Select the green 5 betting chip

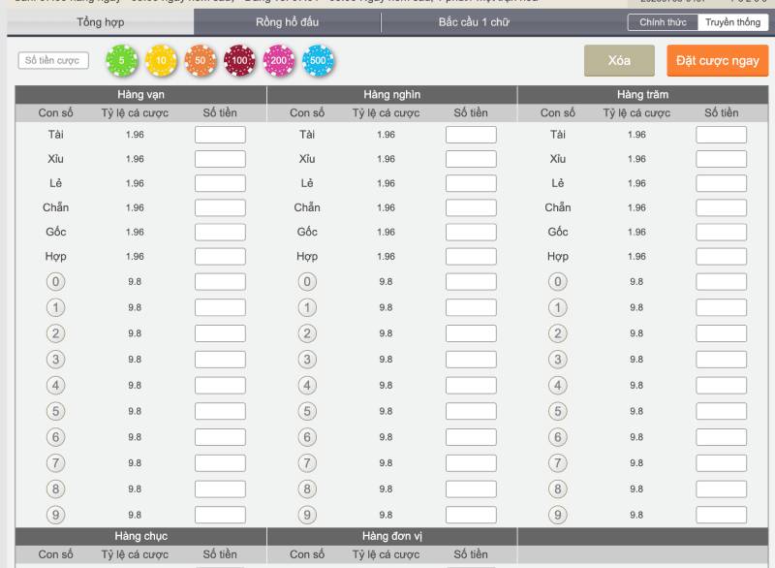[x=121, y=61]
